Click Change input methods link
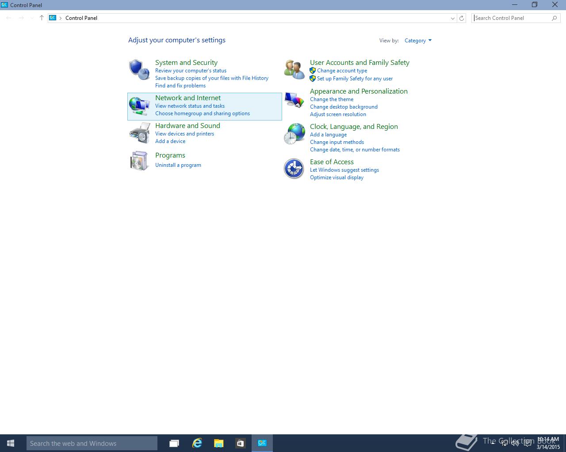The height and width of the screenshot is (452, 566). point(337,142)
